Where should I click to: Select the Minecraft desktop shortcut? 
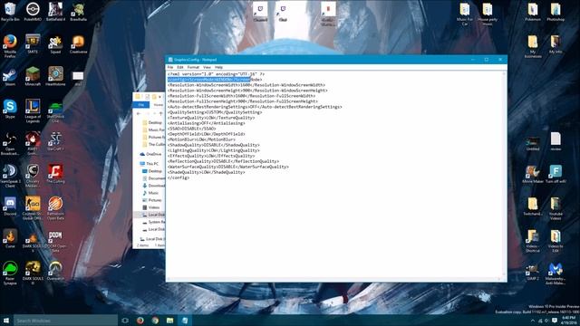click(33, 76)
